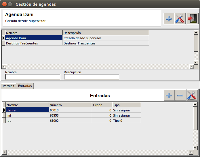This screenshot has height=157, width=200.
Task: Click the entries vertical scrollbar thumb
Action: click(x=195, y=118)
